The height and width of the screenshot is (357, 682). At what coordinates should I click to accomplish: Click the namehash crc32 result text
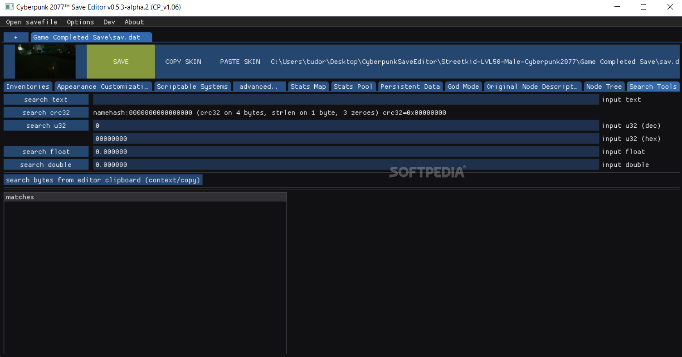click(x=269, y=113)
